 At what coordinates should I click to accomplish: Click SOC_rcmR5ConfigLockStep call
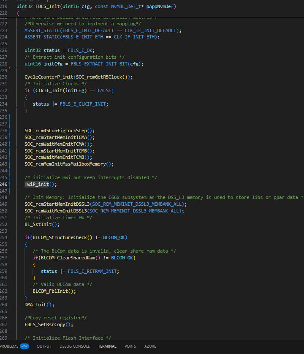coord(55,131)
